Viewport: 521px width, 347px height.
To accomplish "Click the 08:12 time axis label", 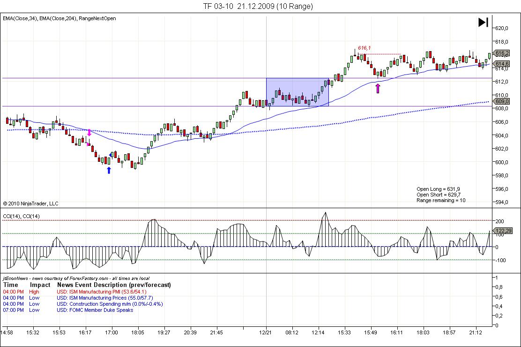I will (292, 332).
